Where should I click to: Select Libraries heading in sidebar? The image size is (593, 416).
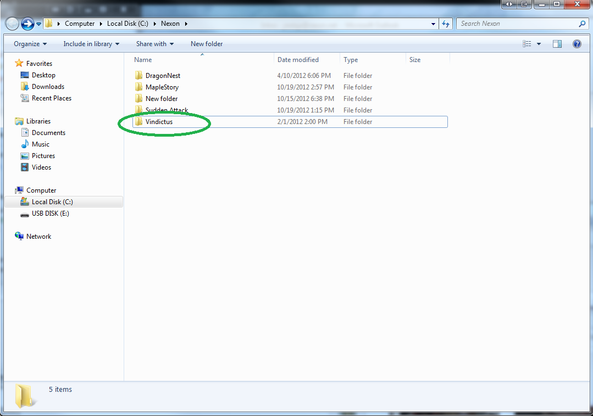38,121
